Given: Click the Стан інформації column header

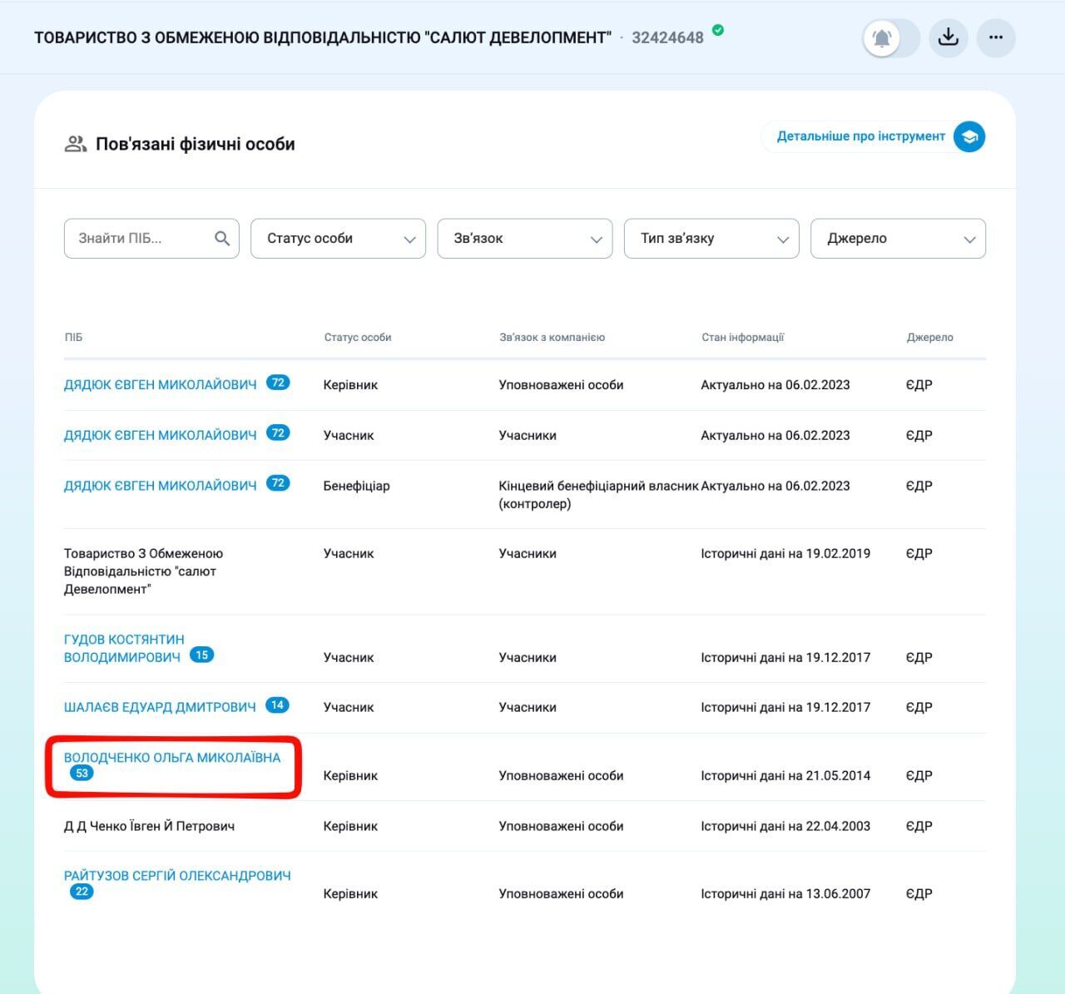Looking at the screenshot, I should 743,338.
